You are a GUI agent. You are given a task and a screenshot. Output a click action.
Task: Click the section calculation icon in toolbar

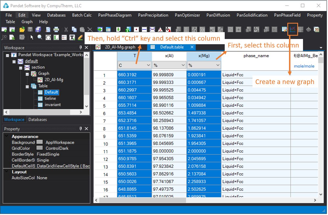[152, 30]
